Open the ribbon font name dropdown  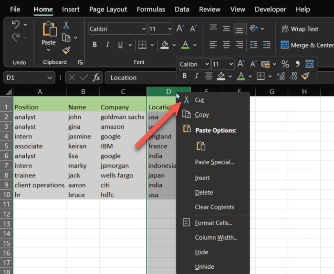(x=143, y=29)
